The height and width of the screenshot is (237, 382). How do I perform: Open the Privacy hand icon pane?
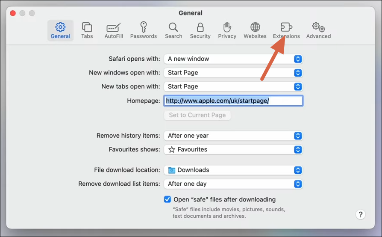(227, 30)
